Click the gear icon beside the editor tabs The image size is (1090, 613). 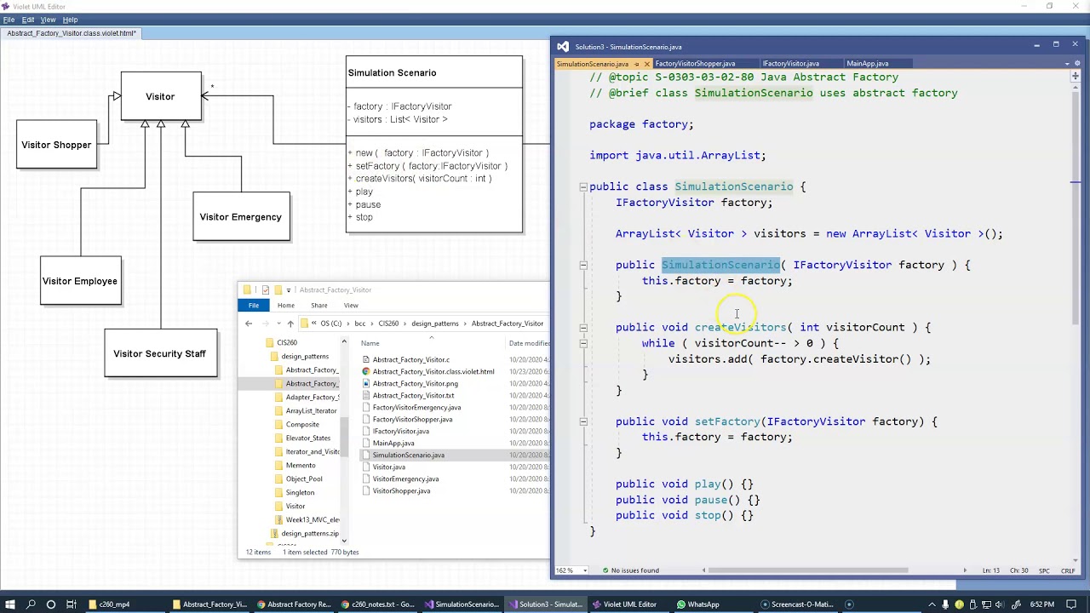click(x=1078, y=64)
